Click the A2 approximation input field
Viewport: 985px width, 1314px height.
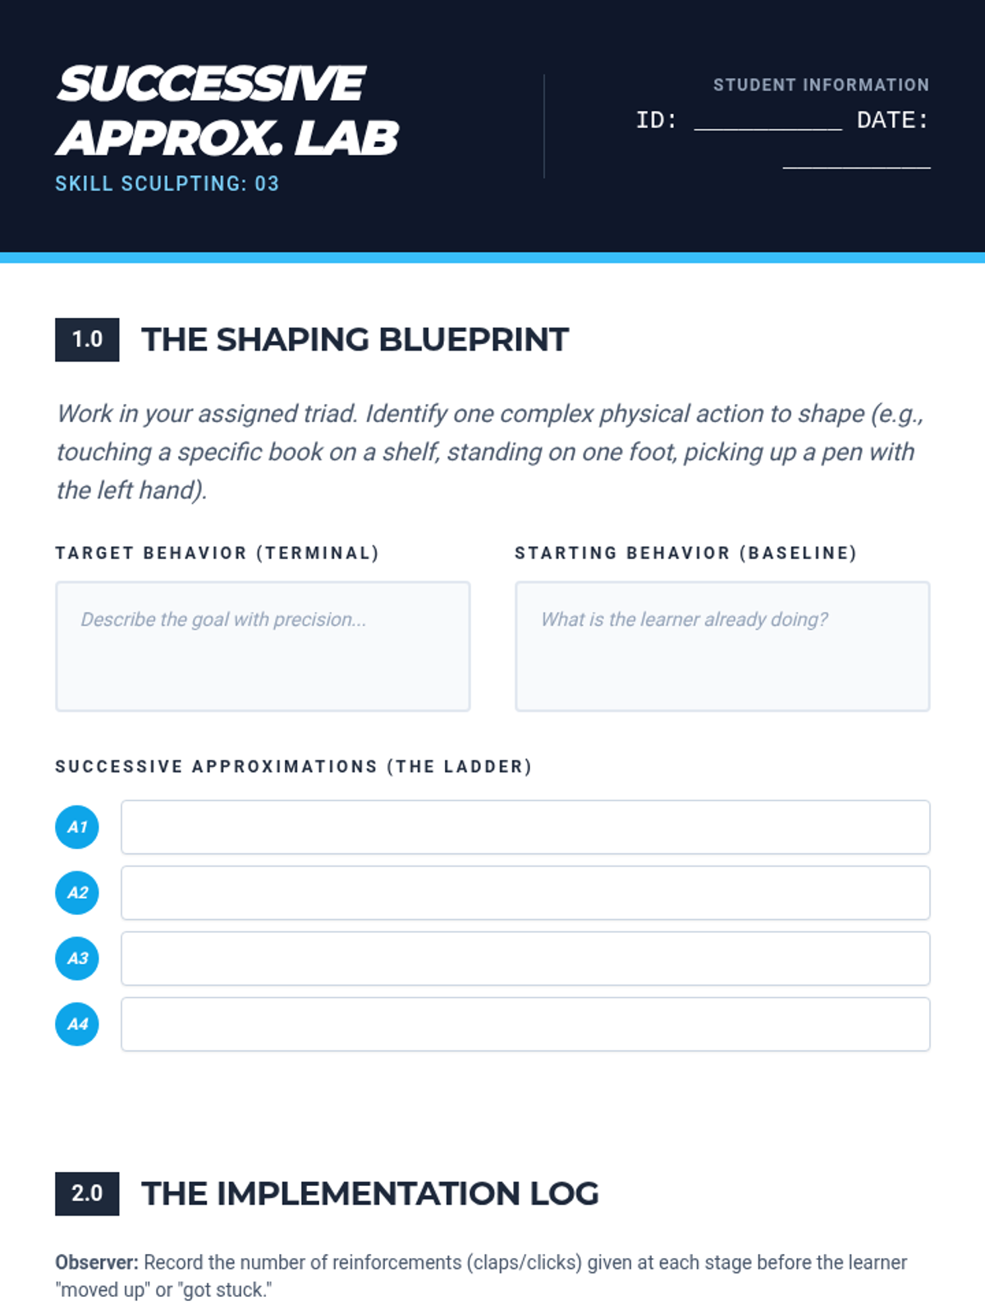[525, 893]
